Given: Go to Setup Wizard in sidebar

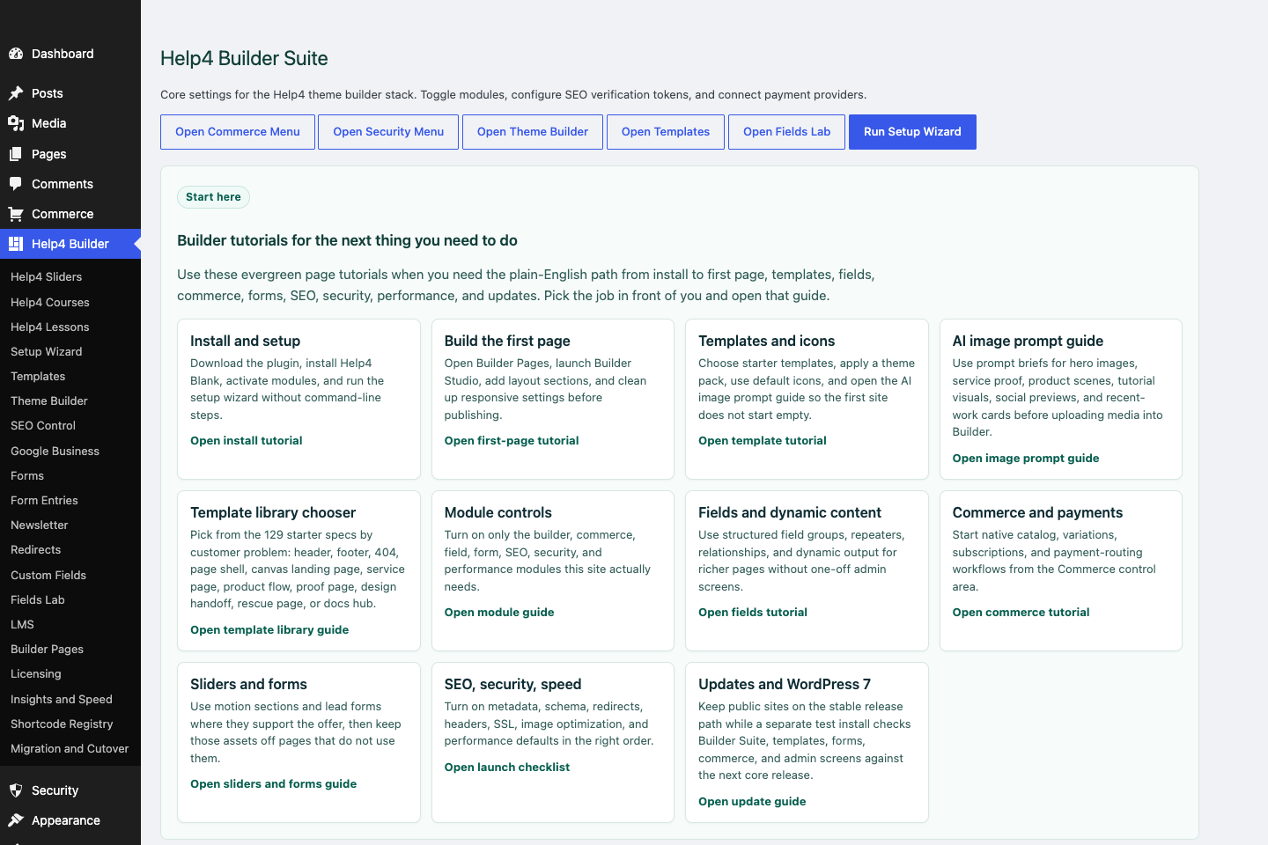Looking at the screenshot, I should coord(47,351).
